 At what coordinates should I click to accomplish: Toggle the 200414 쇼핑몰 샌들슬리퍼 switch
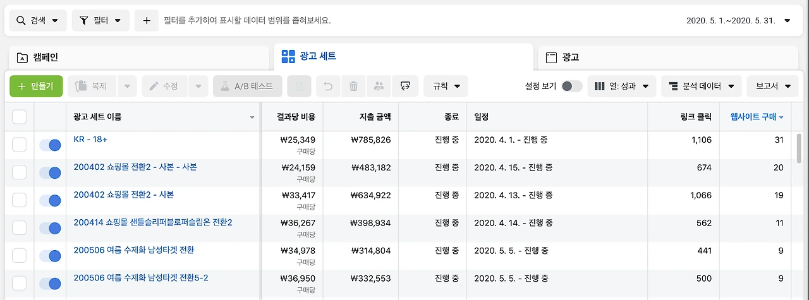(x=50, y=228)
